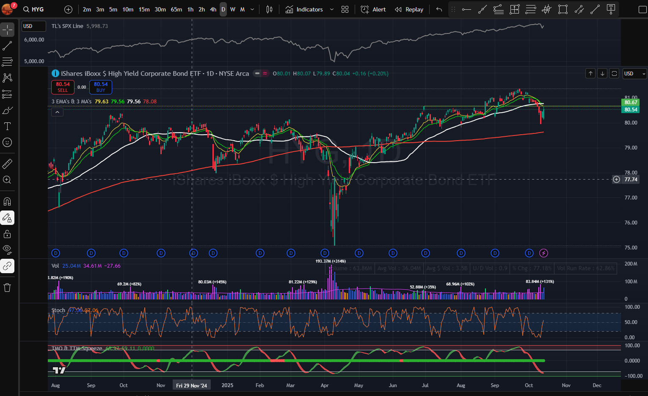Select the "TMO & TTM Squeeze" indicator label
648x396 pixels.
click(x=77, y=349)
